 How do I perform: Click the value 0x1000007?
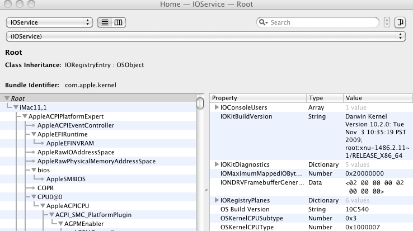click(363, 227)
